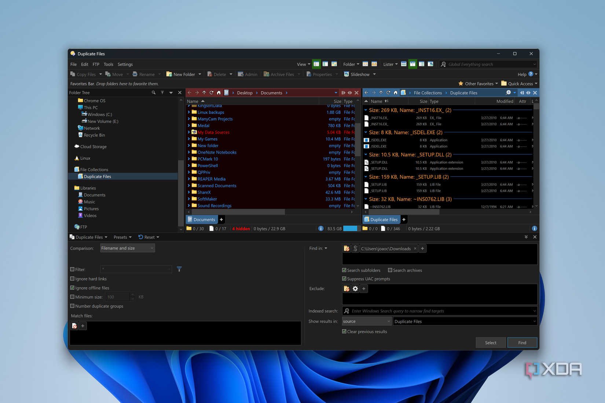Click the filter funnel icon
This screenshot has width=605, height=403.
tap(179, 269)
